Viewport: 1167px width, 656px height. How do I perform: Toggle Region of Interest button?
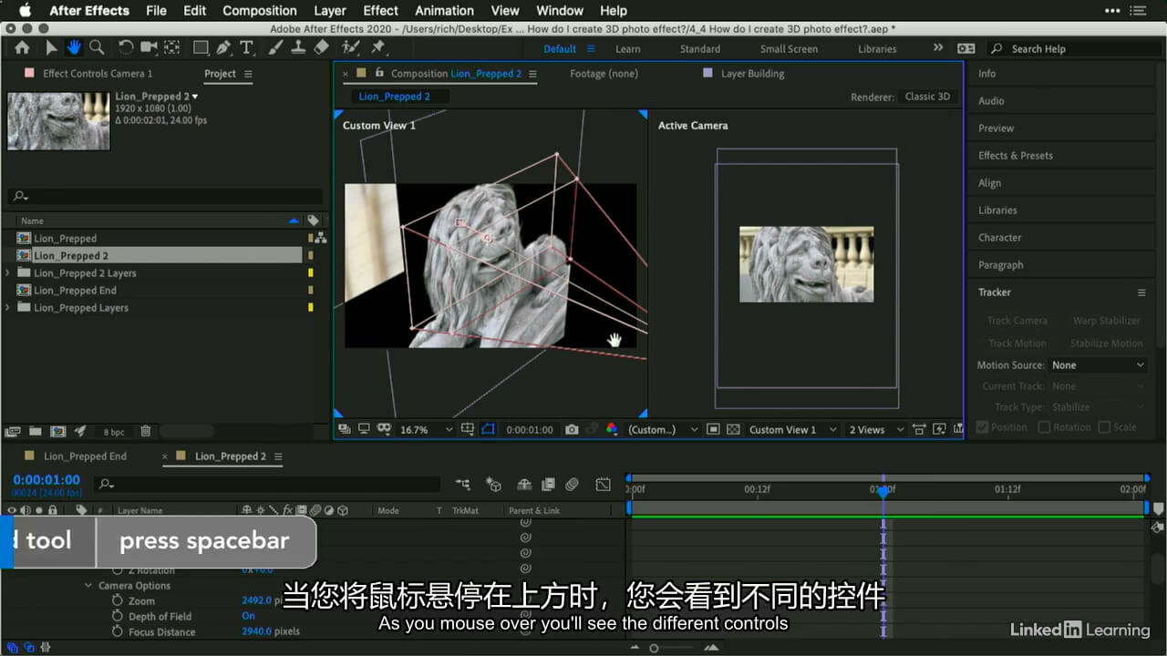(x=713, y=429)
